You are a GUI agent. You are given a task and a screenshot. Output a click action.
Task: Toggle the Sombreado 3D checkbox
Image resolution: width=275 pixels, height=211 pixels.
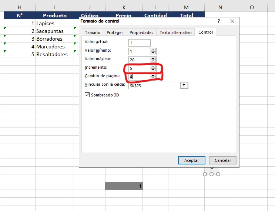click(87, 95)
